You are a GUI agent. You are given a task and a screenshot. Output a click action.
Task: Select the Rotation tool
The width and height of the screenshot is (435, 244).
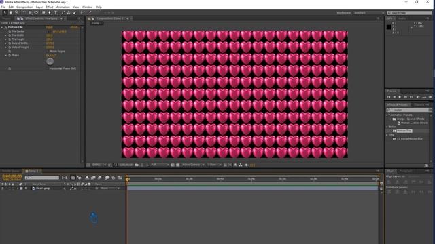click(x=24, y=12)
